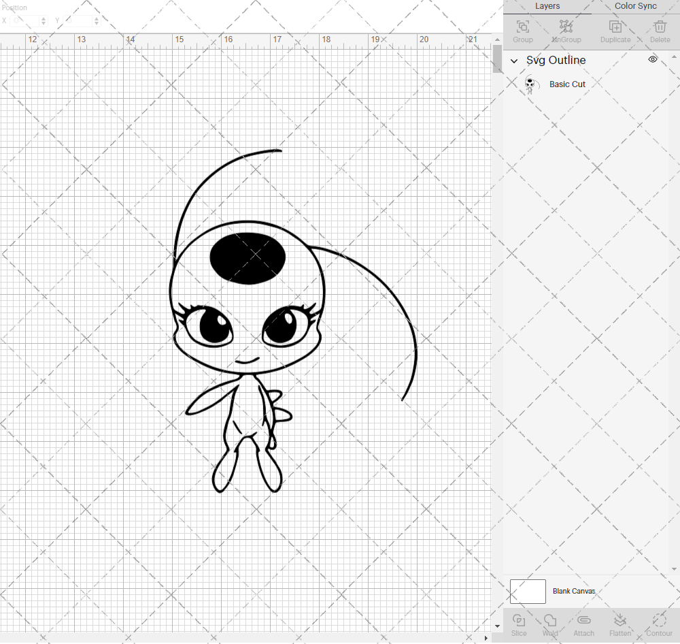Viewport: 680px width, 644px height.
Task: Use the Flatten tool
Action: 619,624
